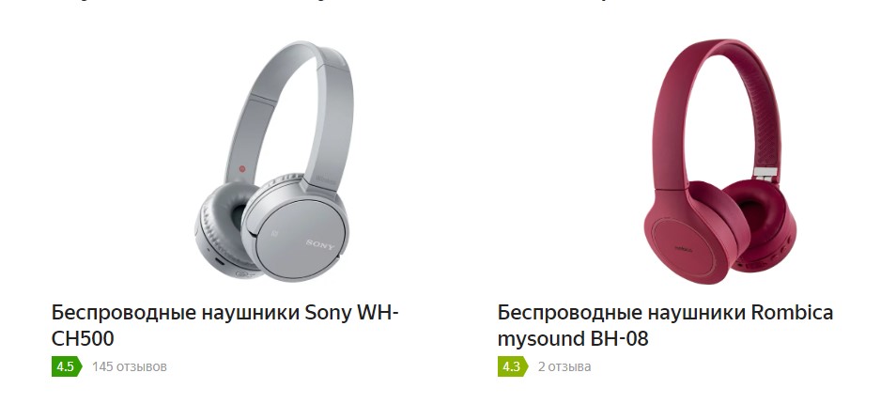Open the 'Беспроводные наушники Rombica' title line
The width and height of the screenshot is (896, 404).
pos(665,313)
